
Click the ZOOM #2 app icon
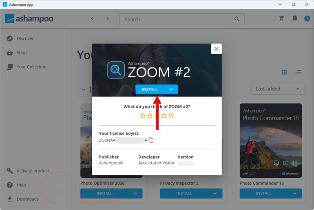[x=116, y=70]
